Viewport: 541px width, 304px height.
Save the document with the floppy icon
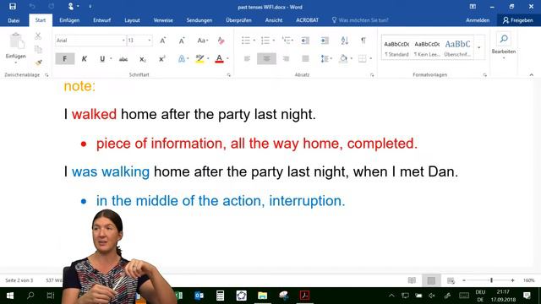coord(13,7)
